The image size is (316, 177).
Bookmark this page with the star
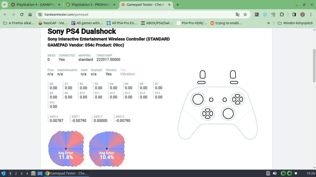pos(245,15)
